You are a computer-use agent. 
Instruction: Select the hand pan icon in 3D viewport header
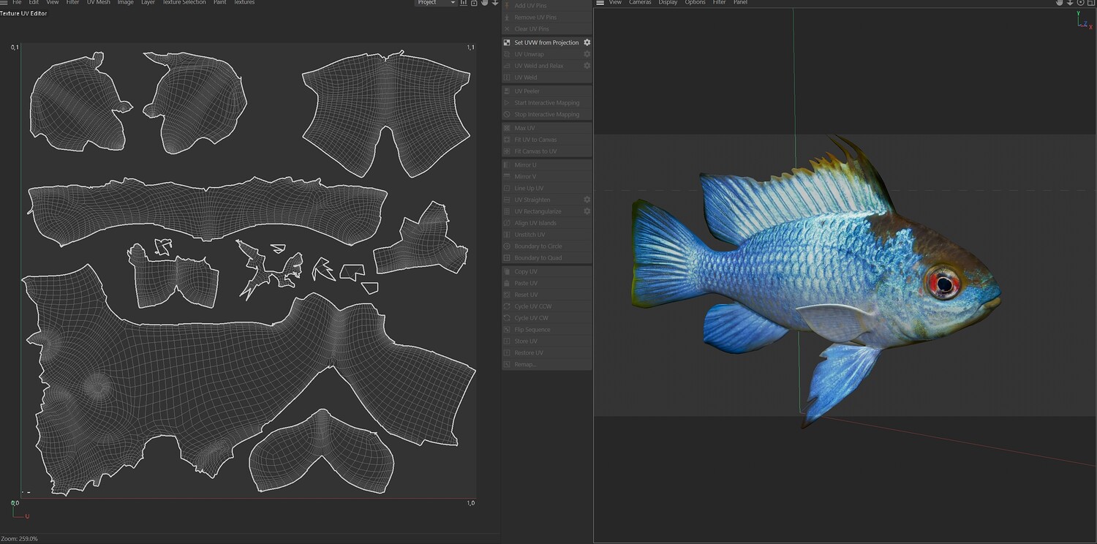pyautogui.click(x=1059, y=3)
